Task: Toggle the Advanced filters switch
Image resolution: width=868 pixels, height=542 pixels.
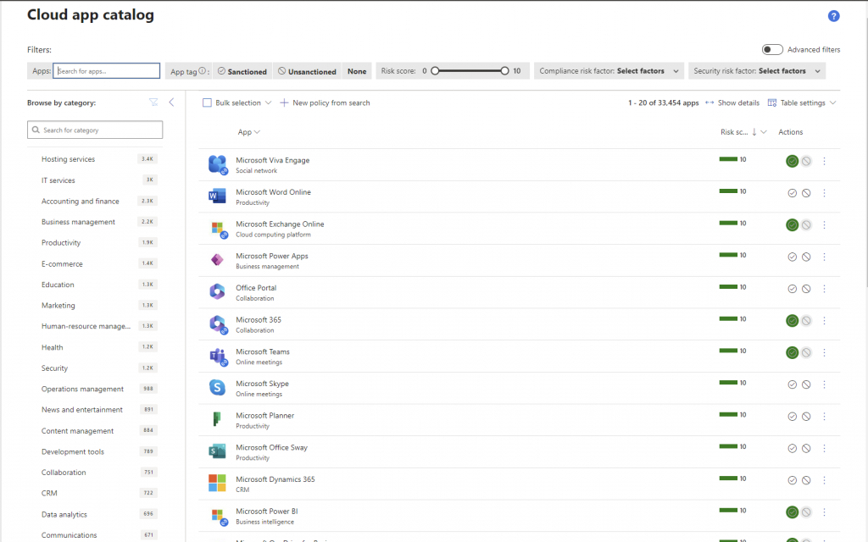Action: pyautogui.click(x=772, y=49)
